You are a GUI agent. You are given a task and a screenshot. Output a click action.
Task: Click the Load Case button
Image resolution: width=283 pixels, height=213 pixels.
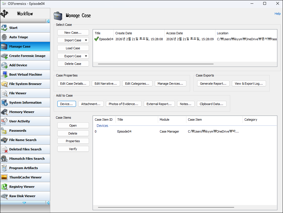(x=73, y=48)
